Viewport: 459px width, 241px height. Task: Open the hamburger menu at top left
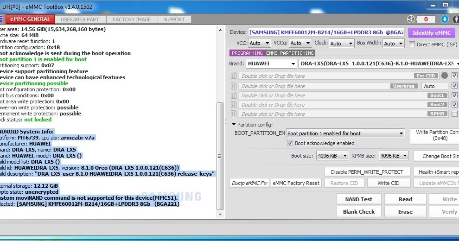point(1,19)
